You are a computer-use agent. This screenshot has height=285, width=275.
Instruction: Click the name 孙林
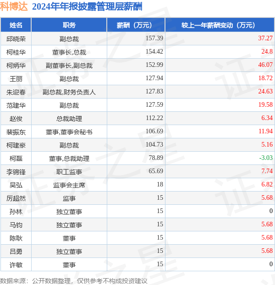pos(16,212)
